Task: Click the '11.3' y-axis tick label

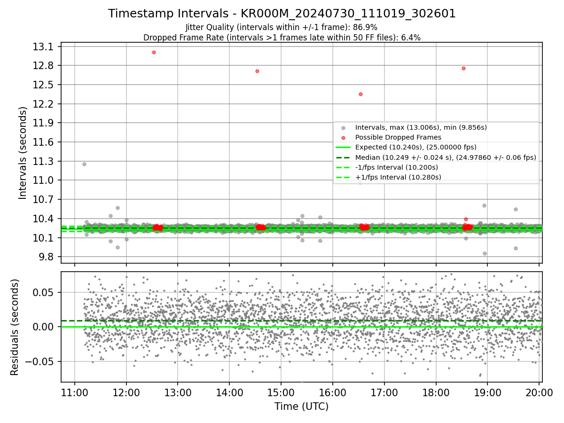Action: [44, 161]
